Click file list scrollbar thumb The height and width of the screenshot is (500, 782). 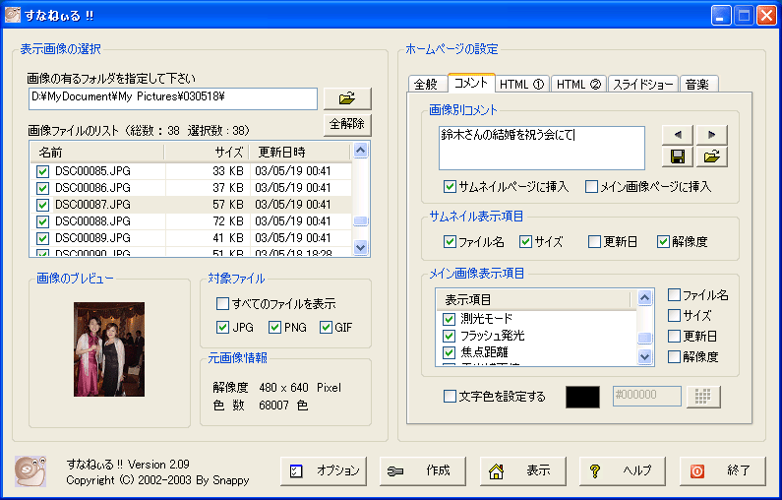(x=360, y=221)
